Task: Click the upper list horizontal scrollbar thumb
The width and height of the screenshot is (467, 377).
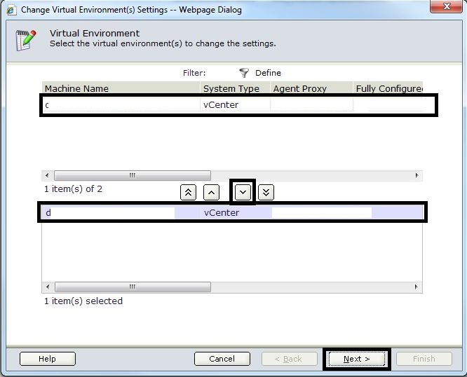Action: tap(132, 175)
